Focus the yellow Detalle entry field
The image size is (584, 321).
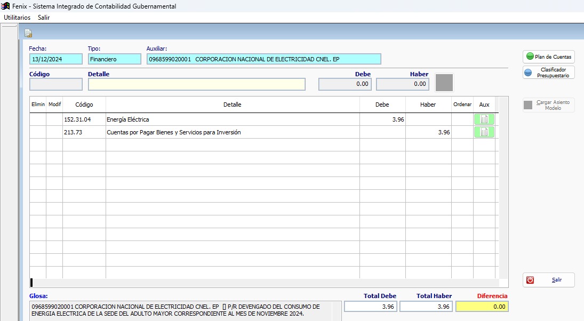pyautogui.click(x=196, y=84)
